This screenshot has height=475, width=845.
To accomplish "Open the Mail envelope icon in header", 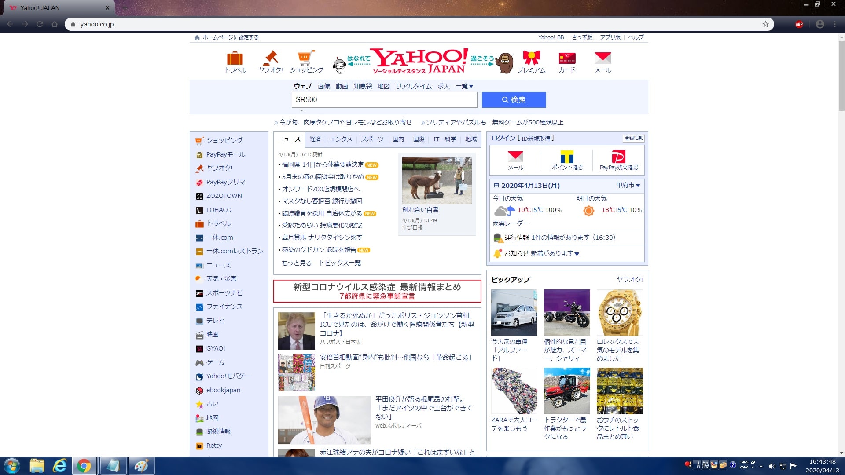I will 603,58.
